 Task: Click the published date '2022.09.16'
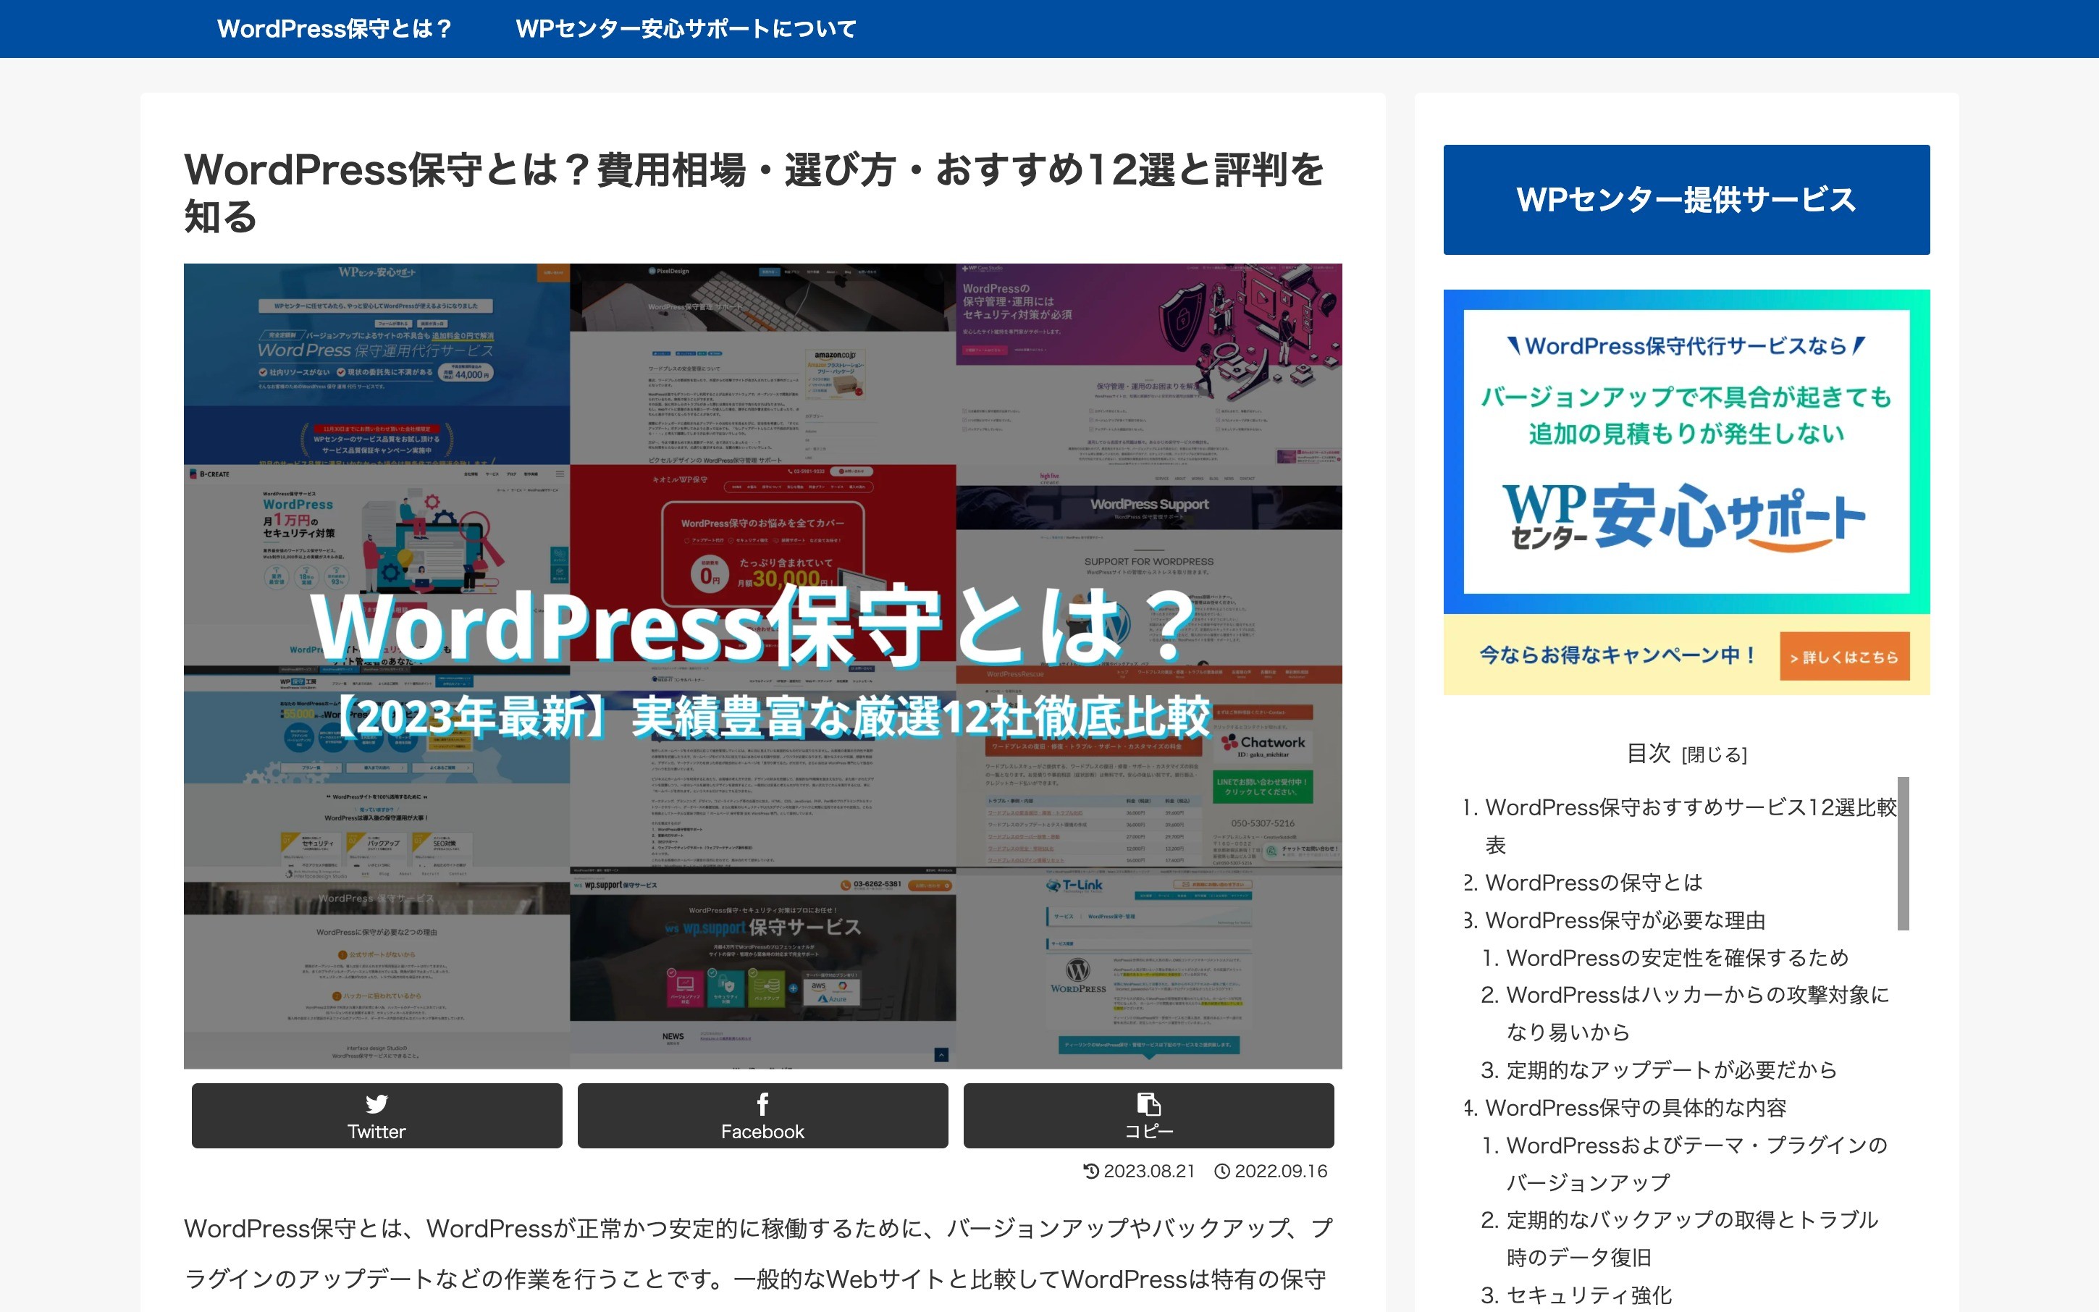(1281, 1172)
